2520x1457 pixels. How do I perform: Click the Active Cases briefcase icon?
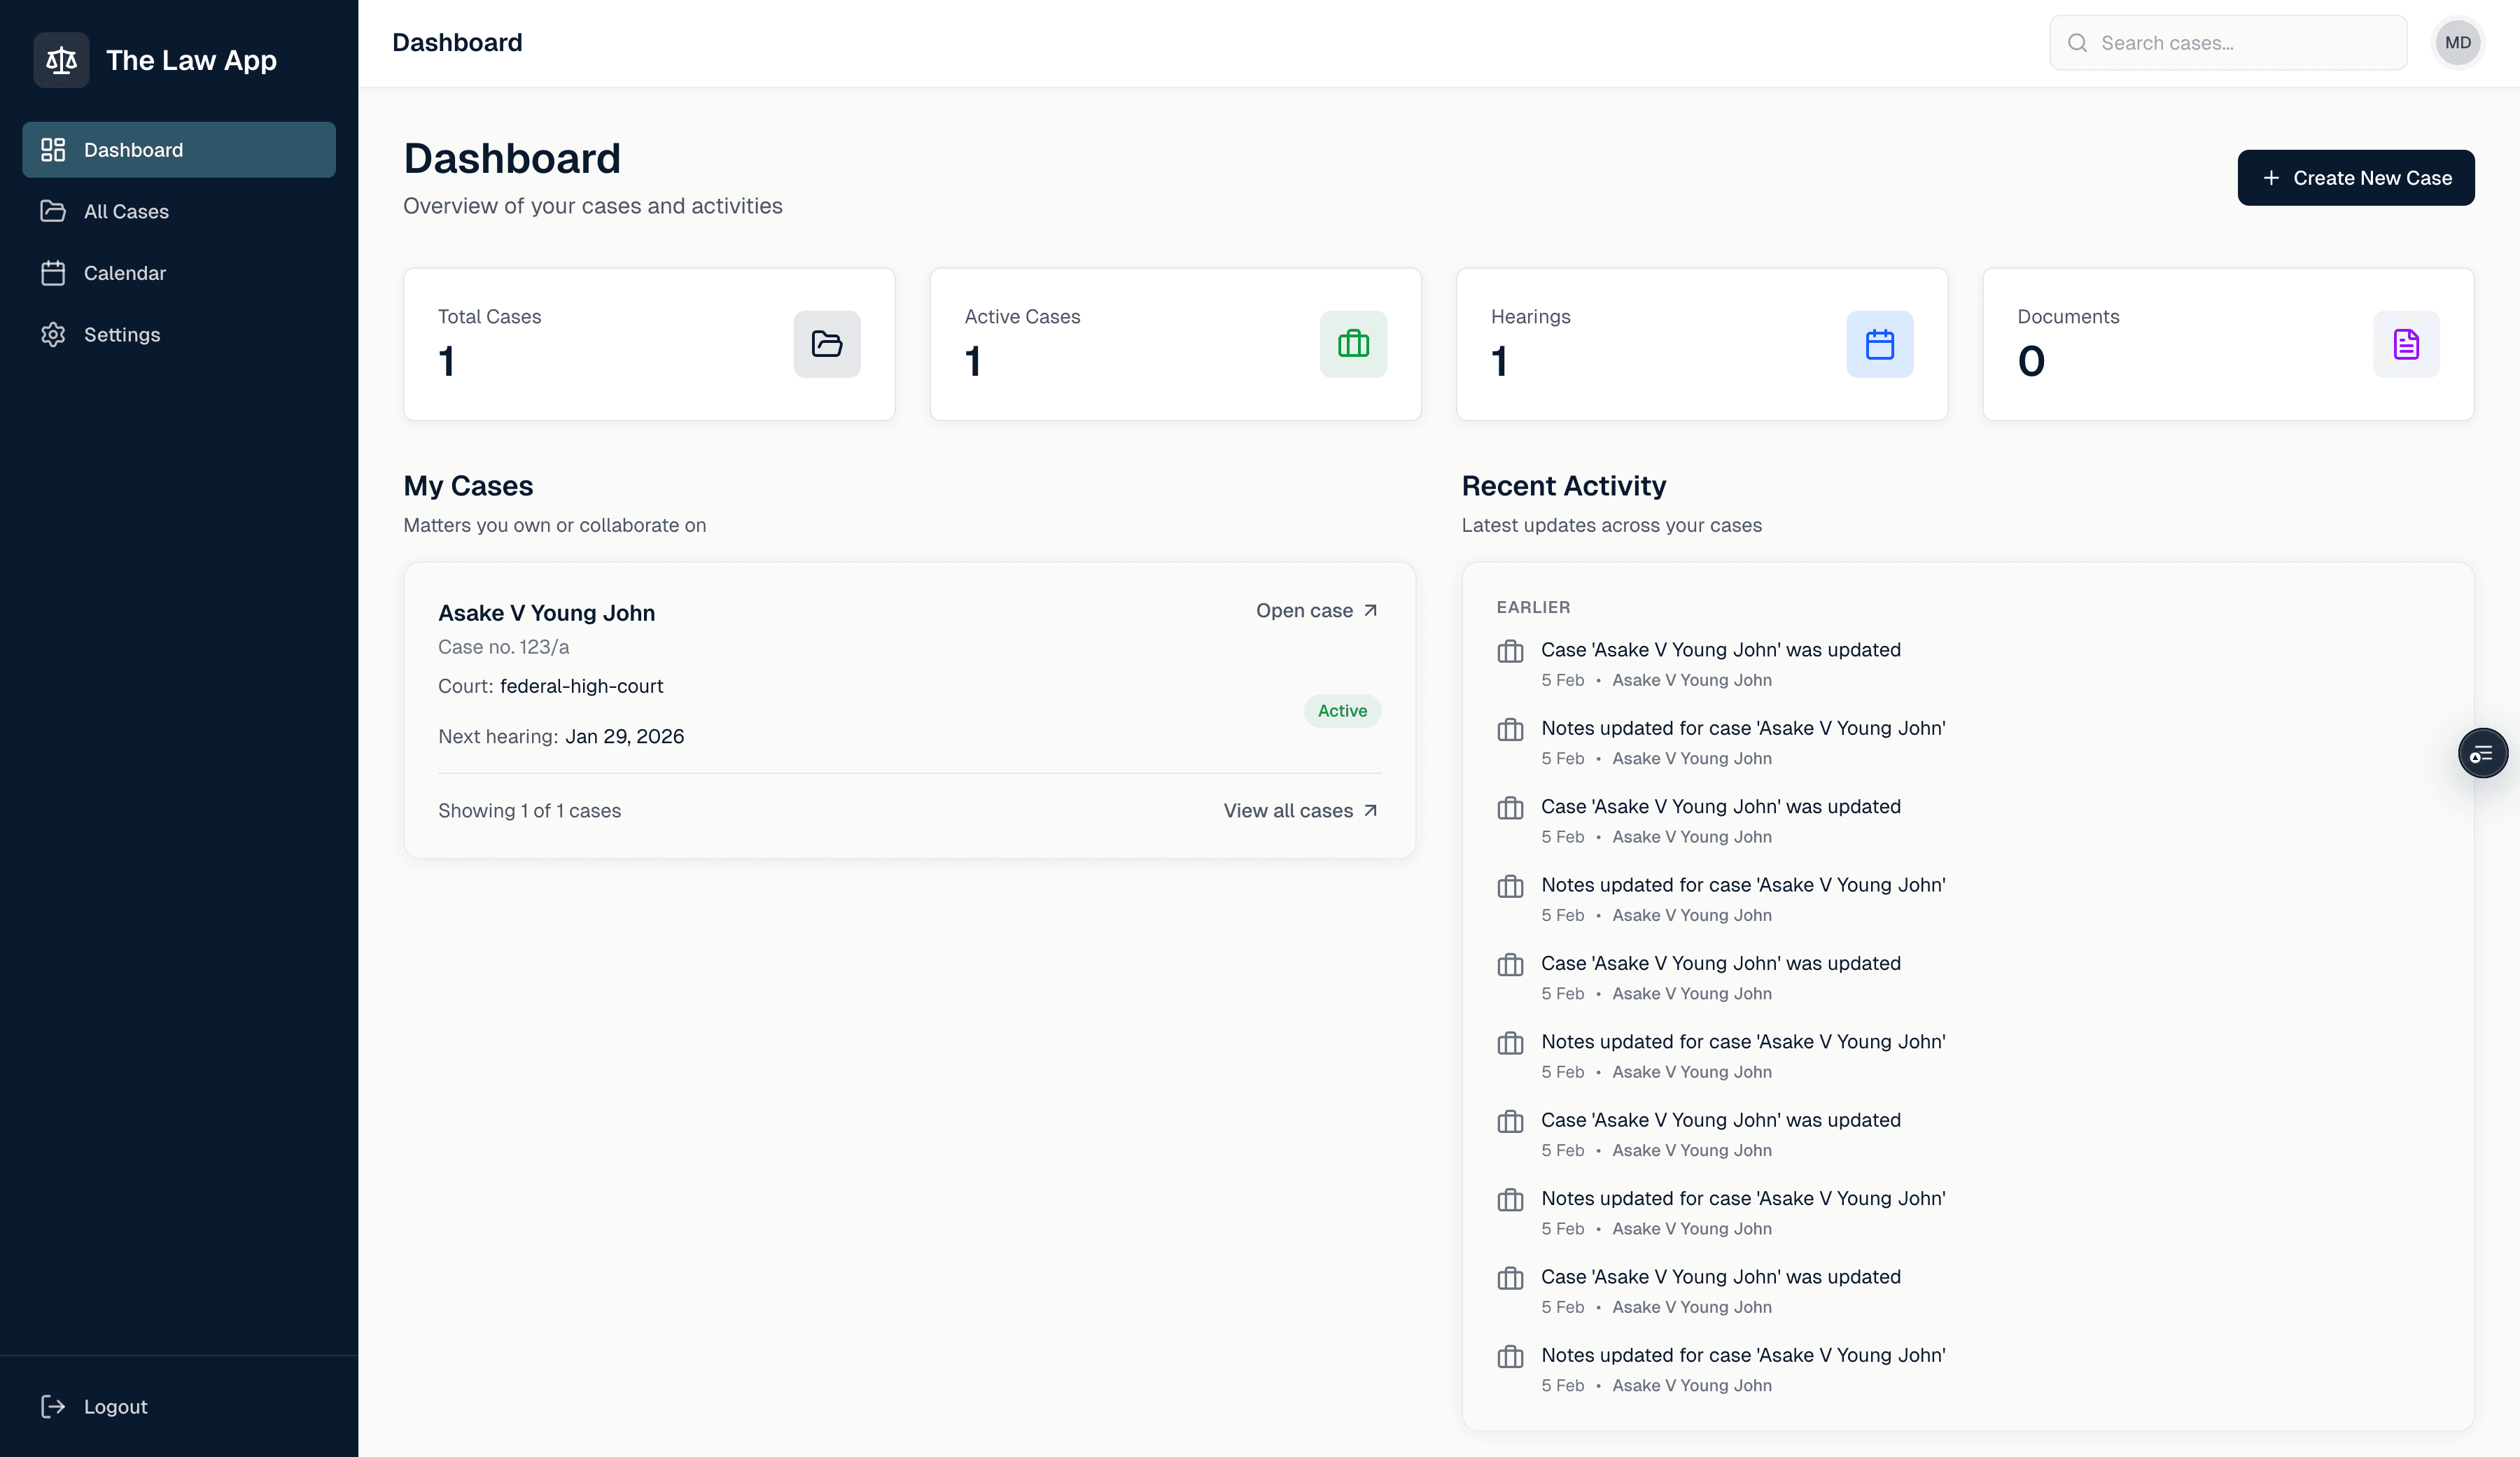(x=1353, y=344)
